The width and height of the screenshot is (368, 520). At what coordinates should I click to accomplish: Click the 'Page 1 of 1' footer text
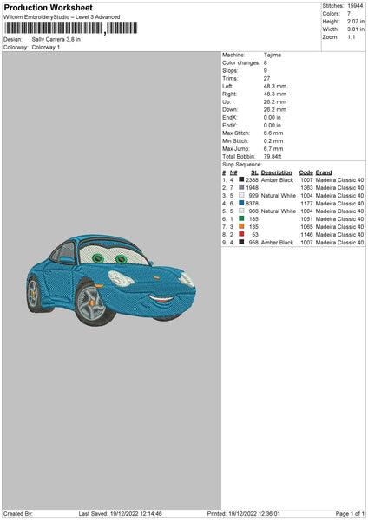click(350, 513)
